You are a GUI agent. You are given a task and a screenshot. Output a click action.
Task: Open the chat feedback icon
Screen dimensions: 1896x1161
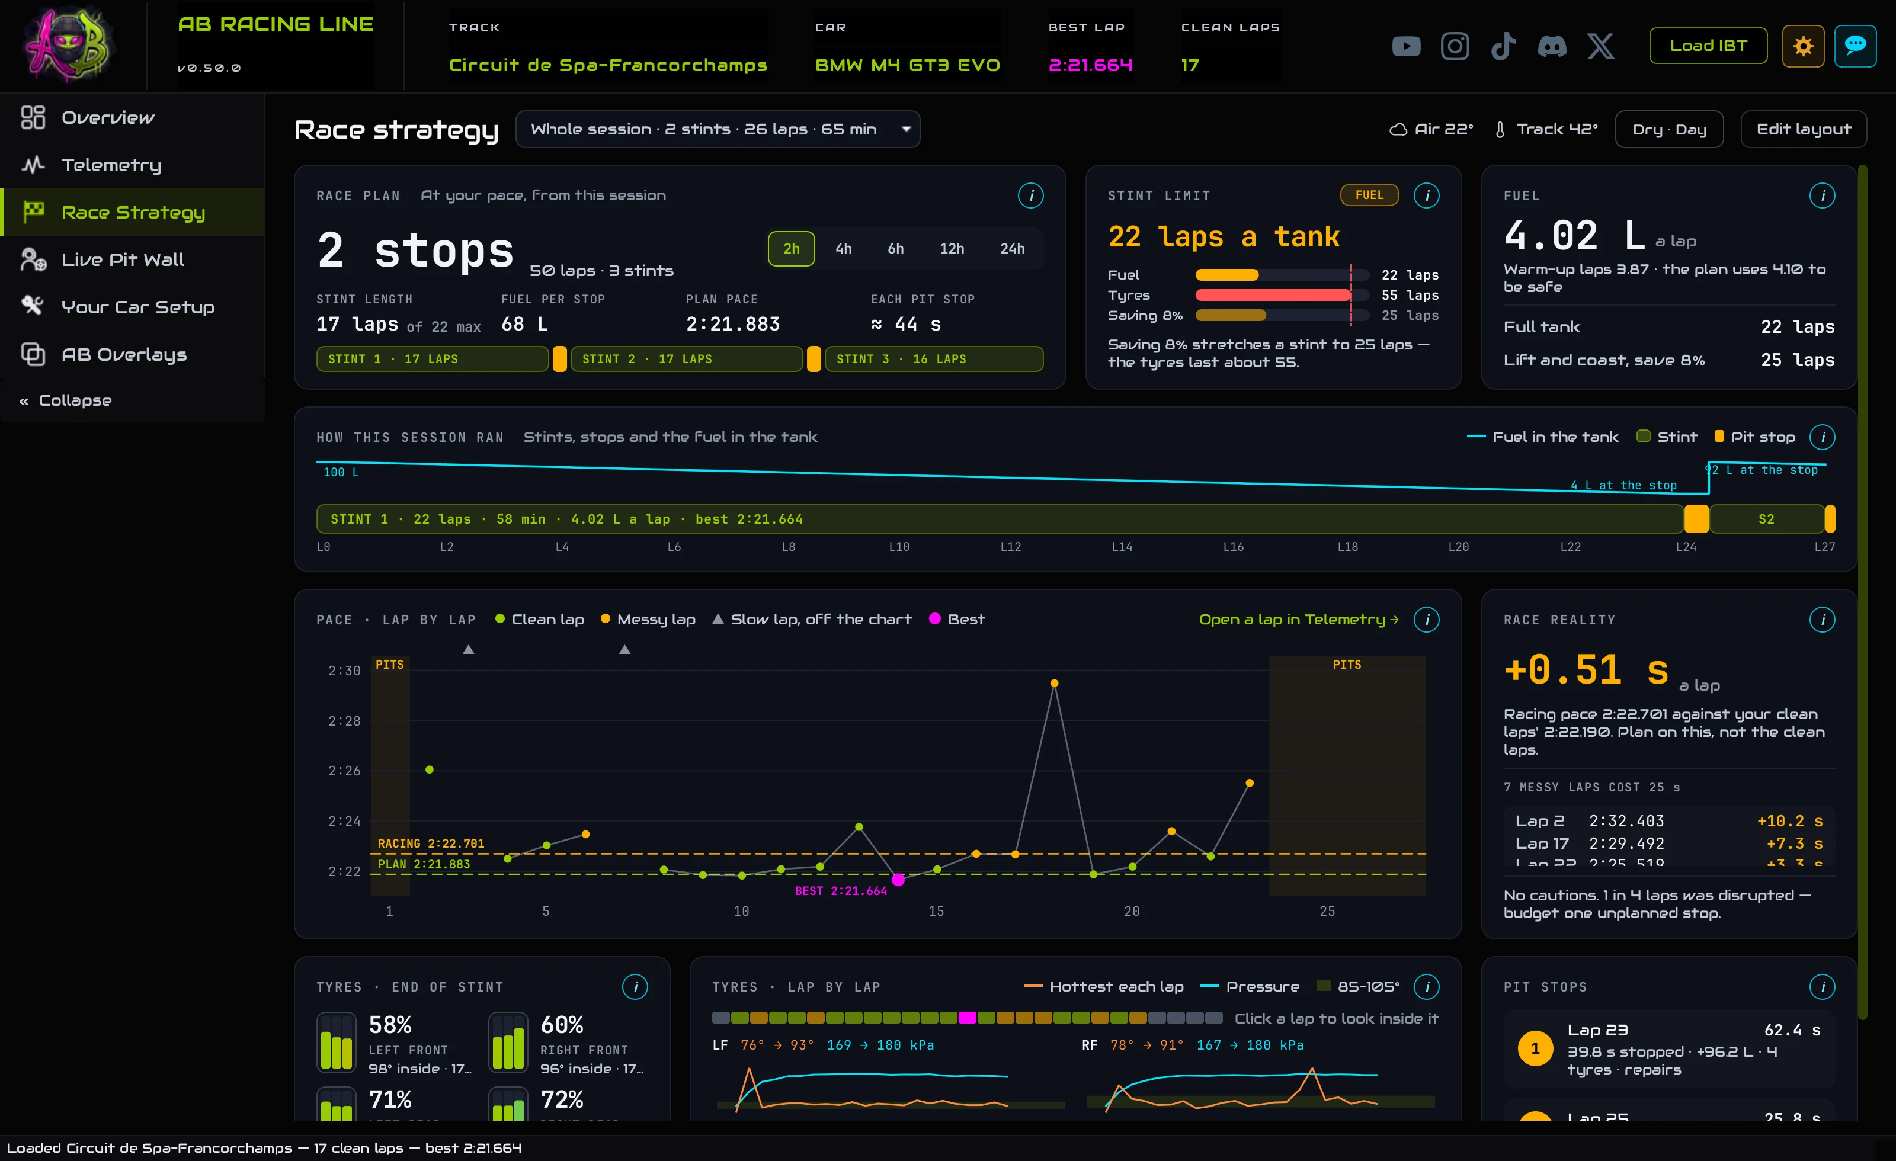[1855, 46]
